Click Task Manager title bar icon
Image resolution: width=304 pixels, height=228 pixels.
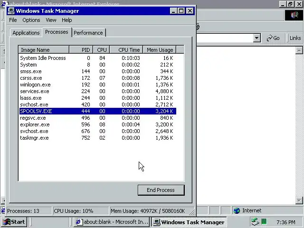[11, 11]
